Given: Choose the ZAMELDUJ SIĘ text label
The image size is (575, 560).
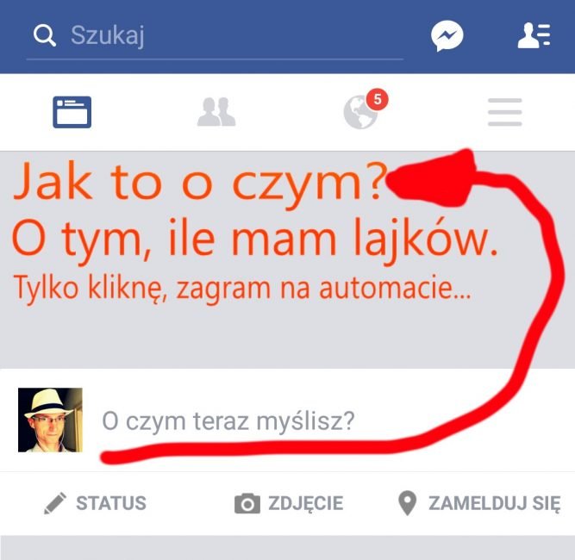Looking at the screenshot, I should [x=495, y=503].
